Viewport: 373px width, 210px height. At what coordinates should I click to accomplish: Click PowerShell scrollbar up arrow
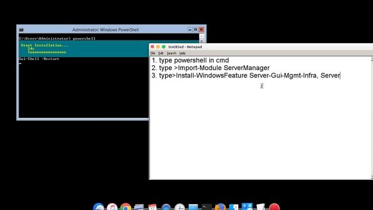202,36
